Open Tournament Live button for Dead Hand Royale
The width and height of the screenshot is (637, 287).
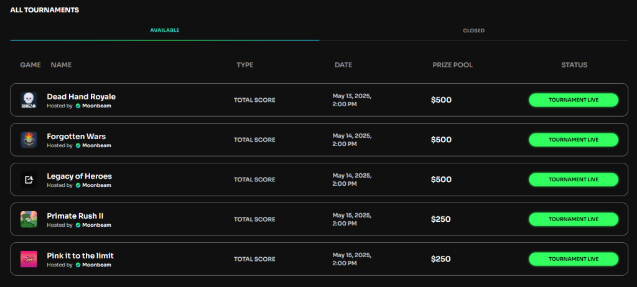point(573,100)
